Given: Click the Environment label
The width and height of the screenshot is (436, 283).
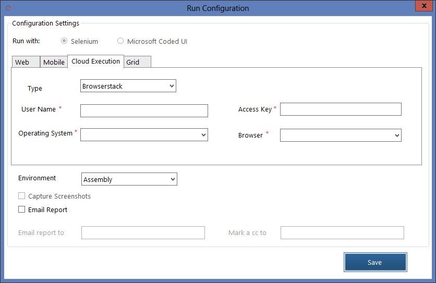Looking at the screenshot, I should [37, 178].
